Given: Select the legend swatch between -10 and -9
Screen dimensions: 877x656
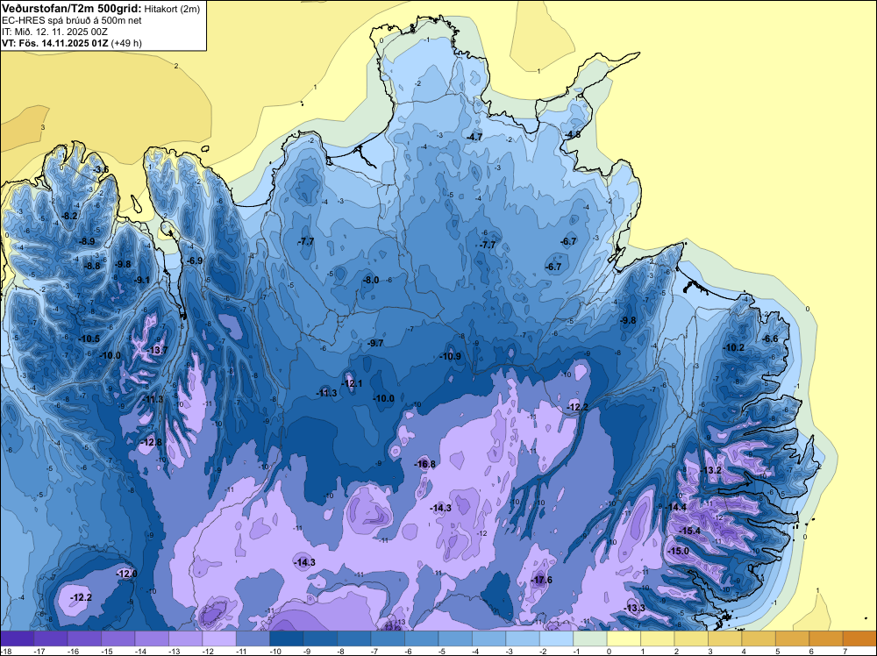Looking at the screenshot, I should coord(287,638).
